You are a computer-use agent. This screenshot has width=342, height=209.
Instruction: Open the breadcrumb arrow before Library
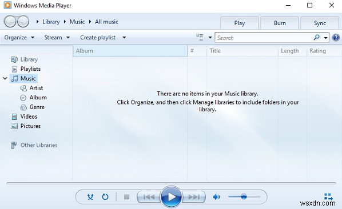pos(38,22)
